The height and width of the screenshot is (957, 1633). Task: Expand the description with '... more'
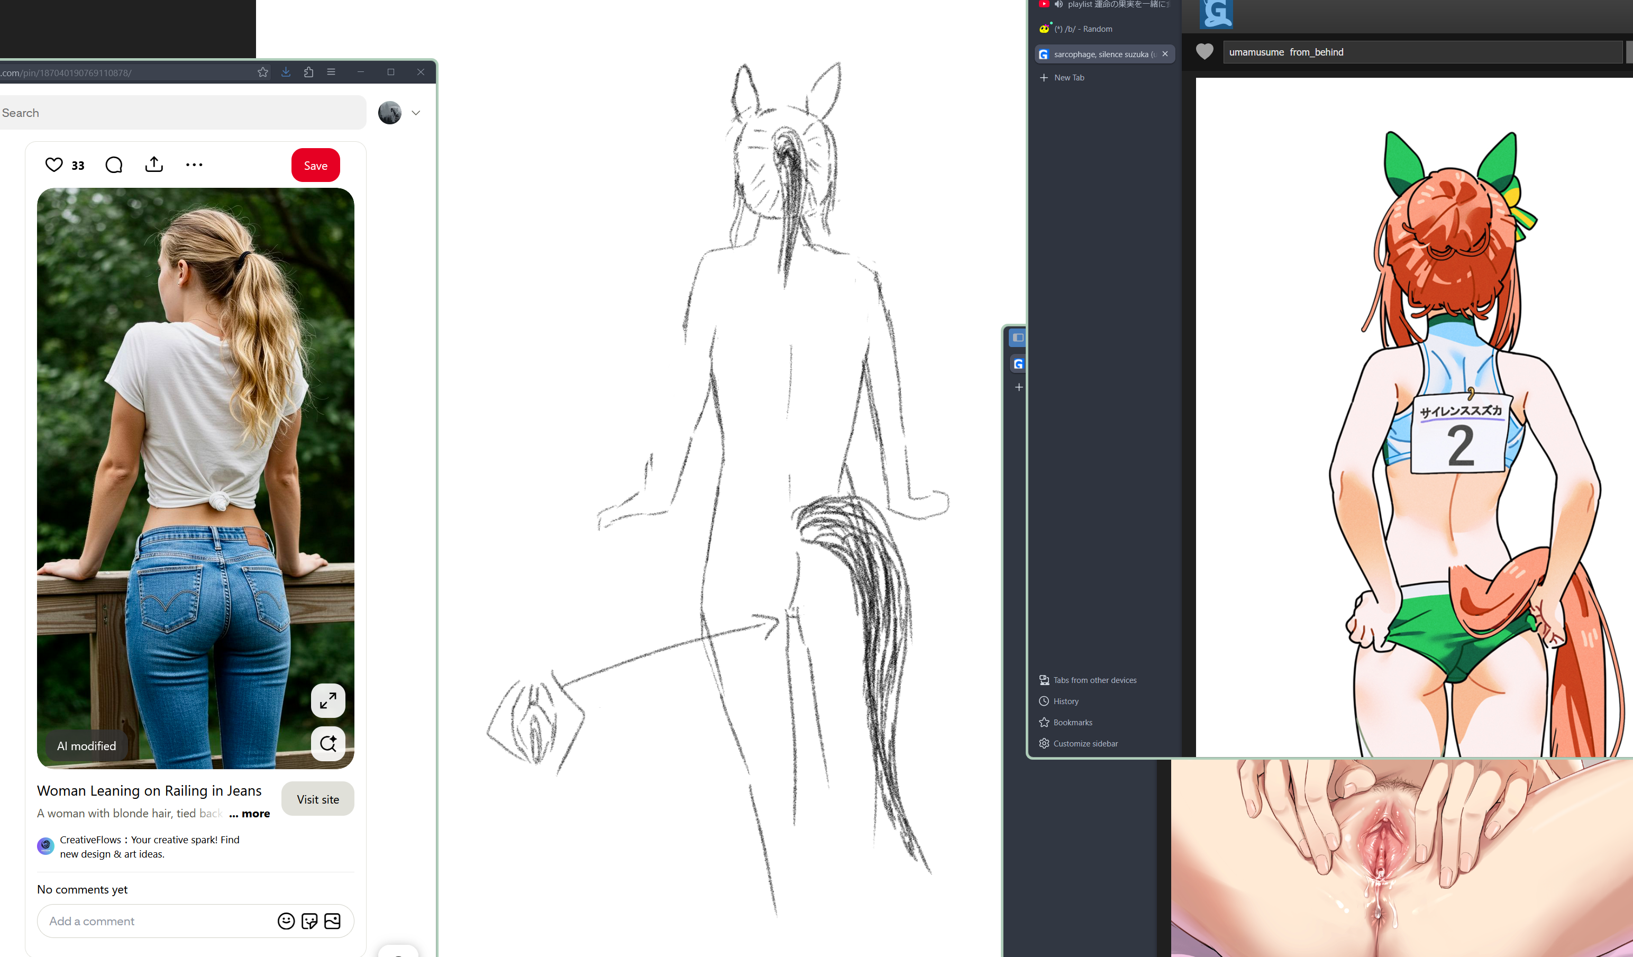[x=250, y=814]
